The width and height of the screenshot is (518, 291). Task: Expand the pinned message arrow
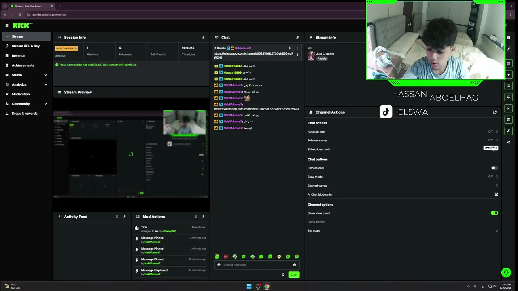coord(298,55)
